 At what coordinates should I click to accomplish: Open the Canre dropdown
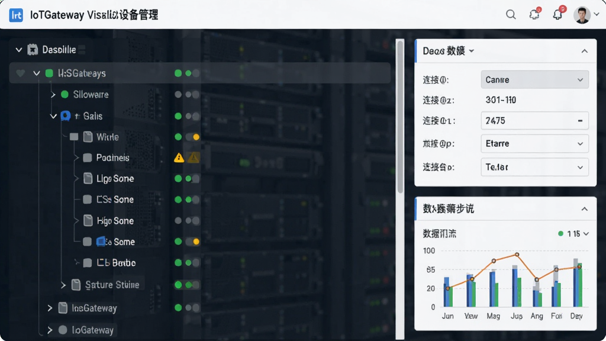pyautogui.click(x=534, y=80)
